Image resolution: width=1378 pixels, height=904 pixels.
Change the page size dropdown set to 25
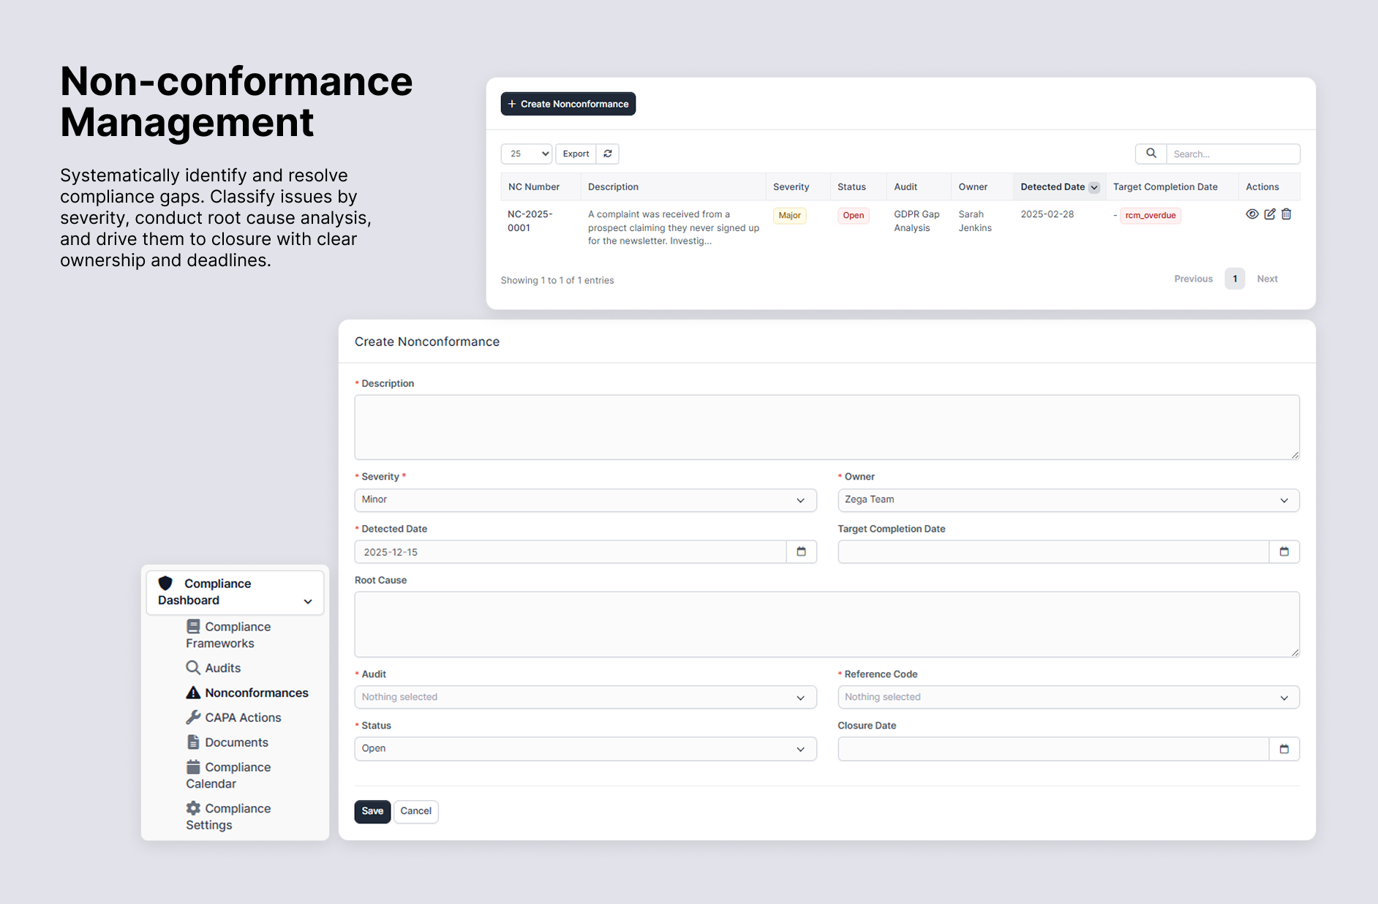(527, 154)
